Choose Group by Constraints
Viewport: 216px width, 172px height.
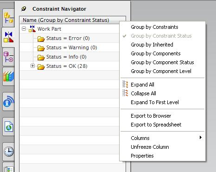[x=154, y=27]
